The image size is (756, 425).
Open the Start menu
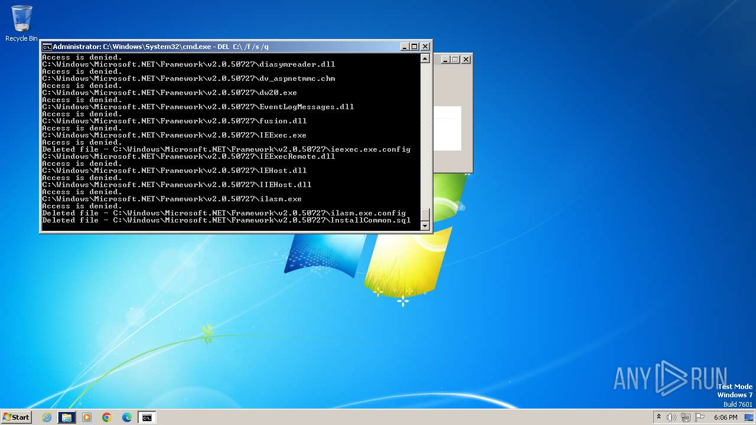(x=16, y=417)
